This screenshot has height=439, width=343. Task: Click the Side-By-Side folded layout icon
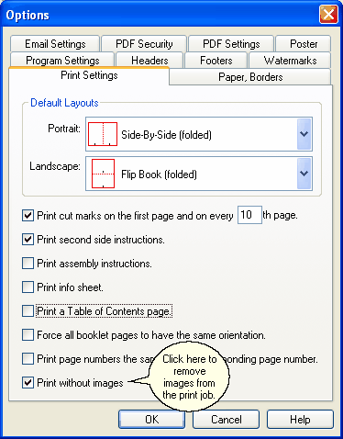(x=103, y=134)
